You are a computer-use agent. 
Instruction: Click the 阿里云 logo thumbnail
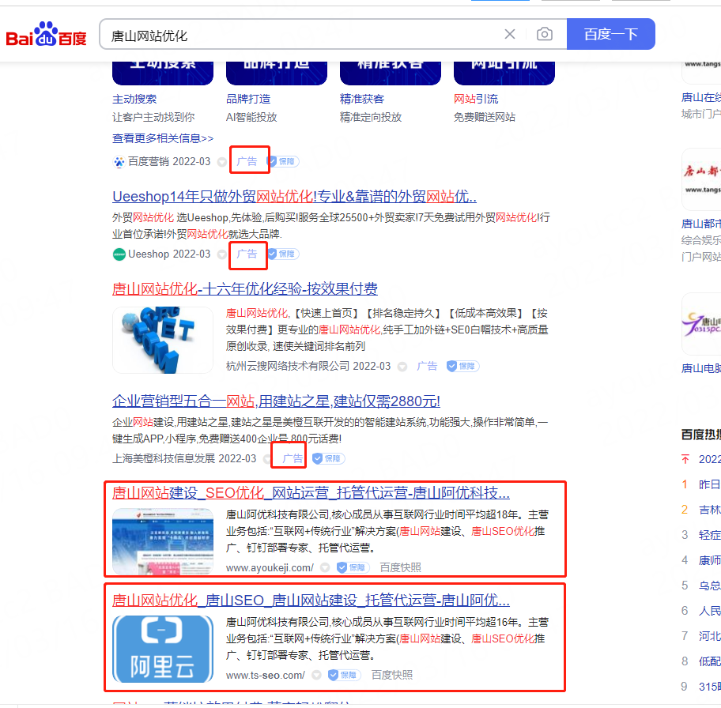(163, 650)
